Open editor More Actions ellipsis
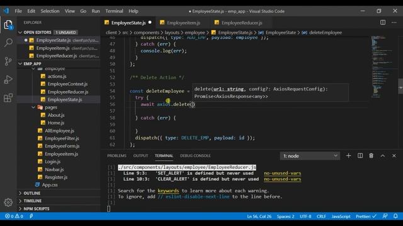 point(394,23)
